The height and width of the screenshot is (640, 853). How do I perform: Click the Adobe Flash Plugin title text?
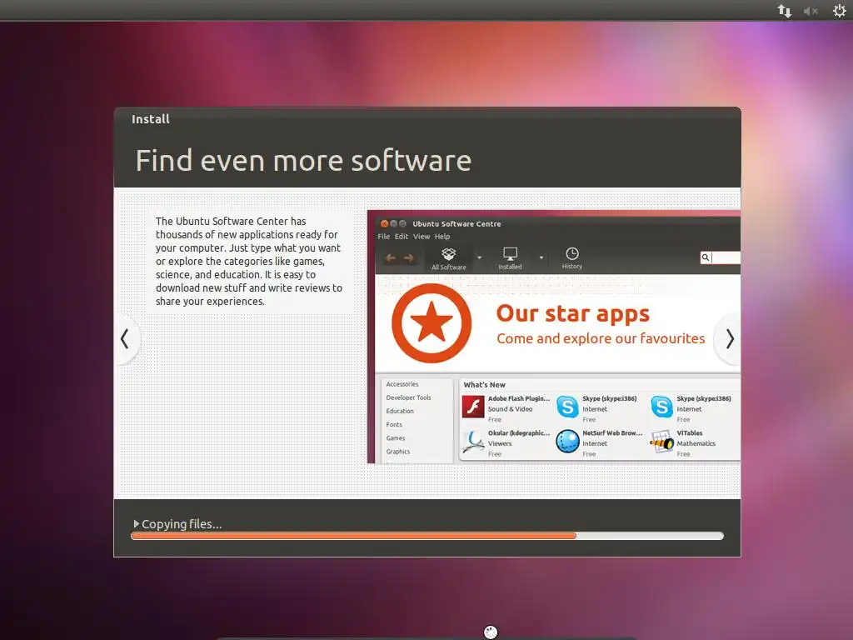point(518,398)
